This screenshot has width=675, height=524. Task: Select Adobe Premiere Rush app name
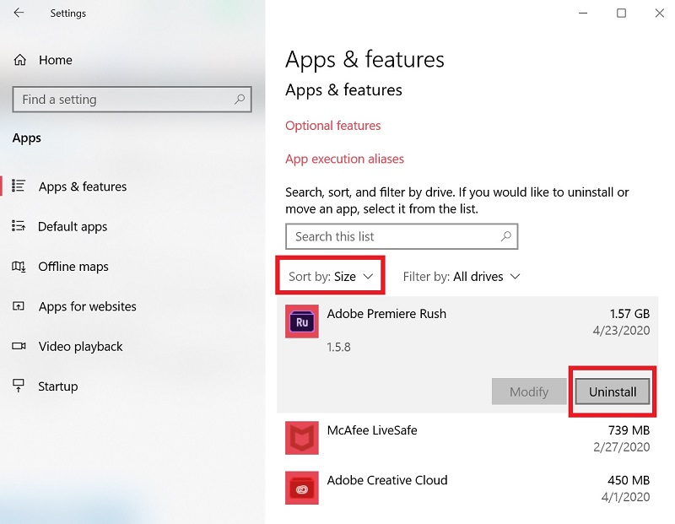coord(386,314)
